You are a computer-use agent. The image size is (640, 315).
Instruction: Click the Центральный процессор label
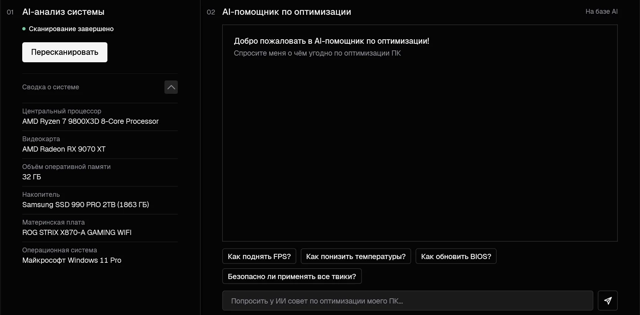tap(62, 111)
